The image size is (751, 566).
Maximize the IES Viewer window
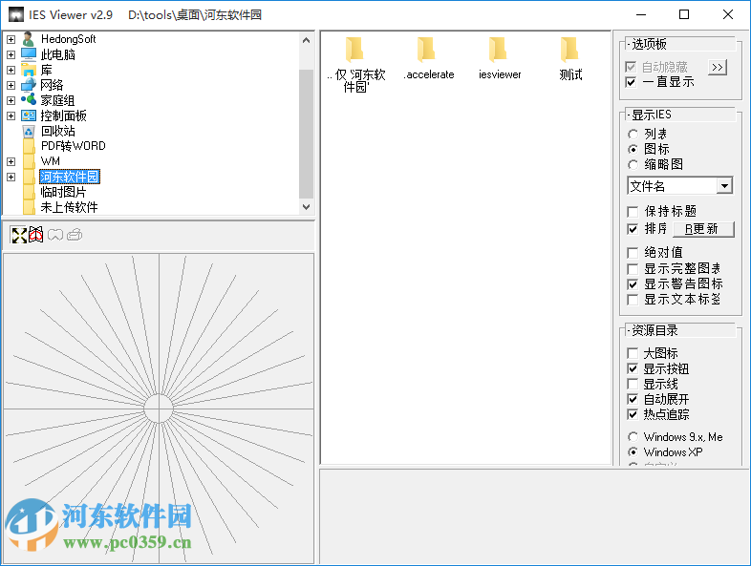click(684, 14)
